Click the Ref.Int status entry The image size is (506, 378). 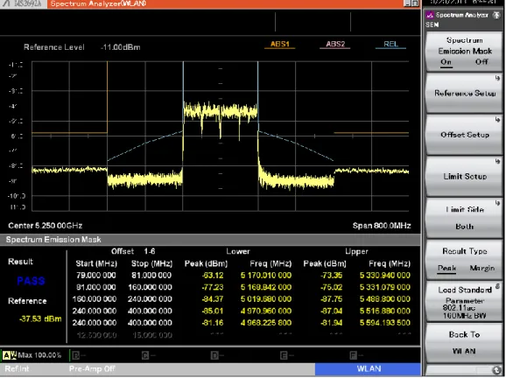(x=17, y=369)
